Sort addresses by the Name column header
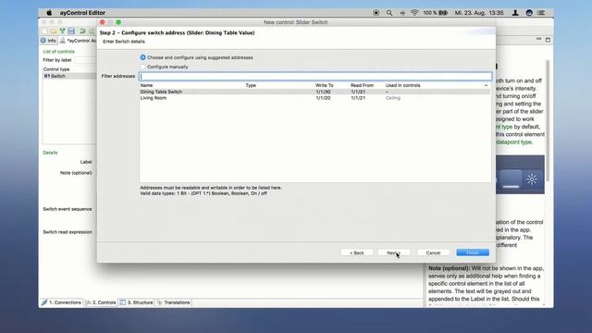Image resolution: width=592 pixels, height=333 pixels. coord(146,85)
